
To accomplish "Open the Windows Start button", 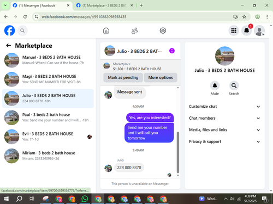I will pos(6,199).
